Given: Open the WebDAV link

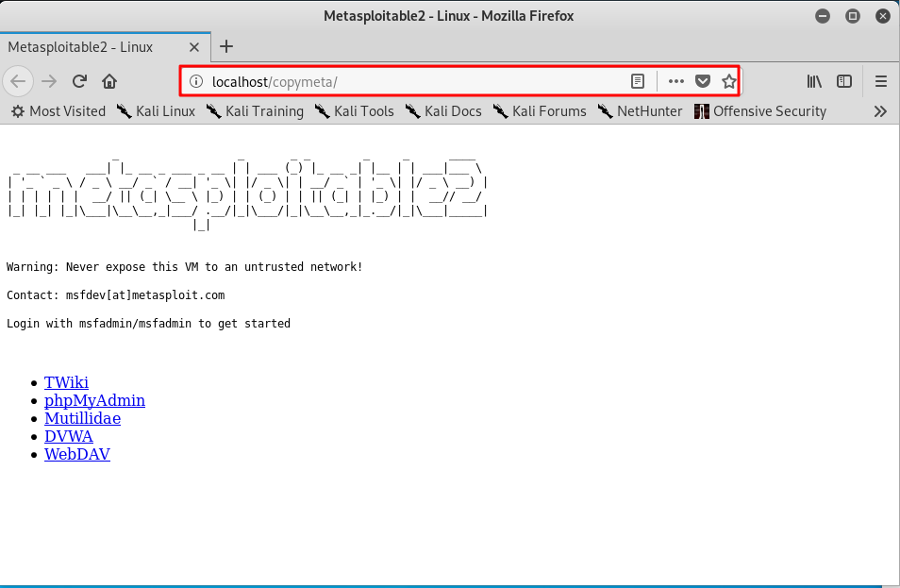Looking at the screenshot, I should pyautogui.click(x=77, y=454).
